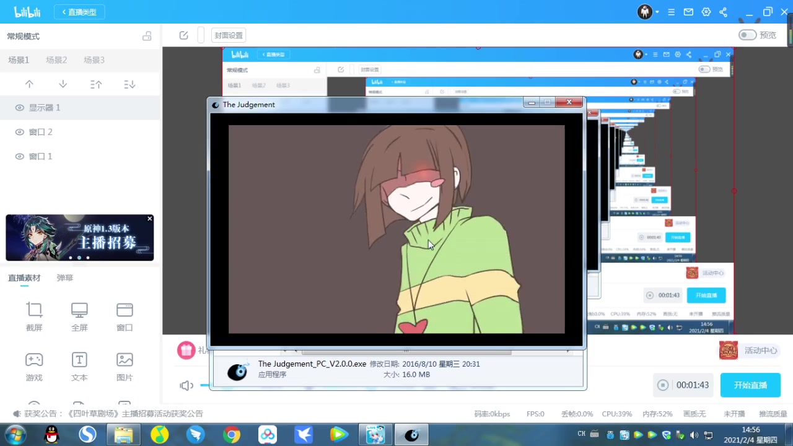The width and height of the screenshot is (793, 446).
Task: Toggle visibility of 窗口 1 source
Action: [19, 157]
